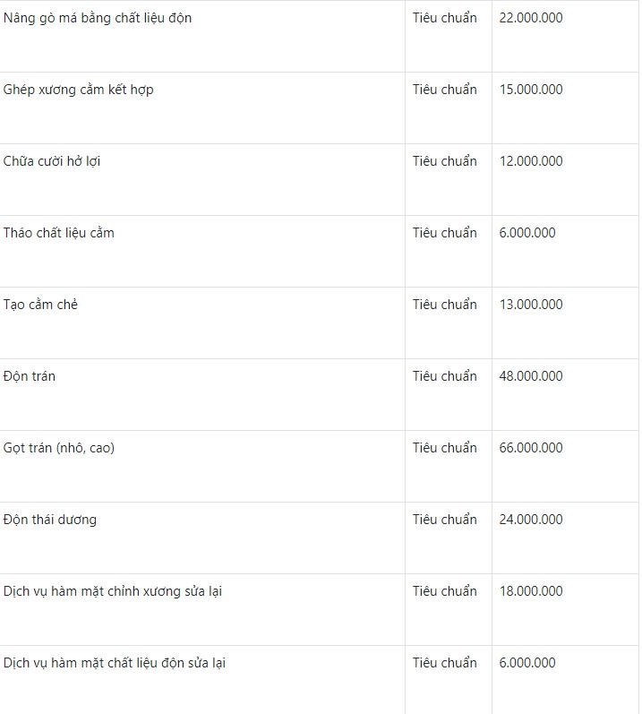642x714 pixels.
Task: Select the "Độn thái dương" row label
Action: pos(50,520)
